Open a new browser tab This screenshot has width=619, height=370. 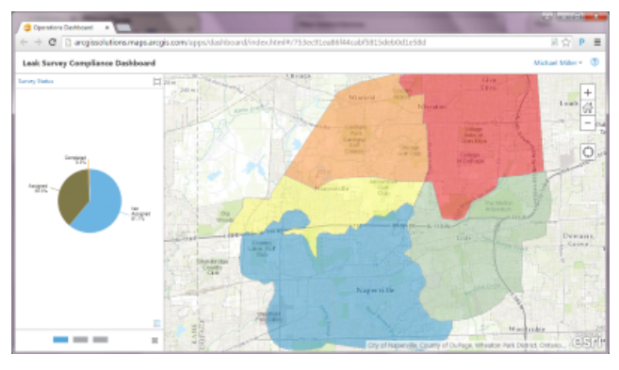(123, 27)
